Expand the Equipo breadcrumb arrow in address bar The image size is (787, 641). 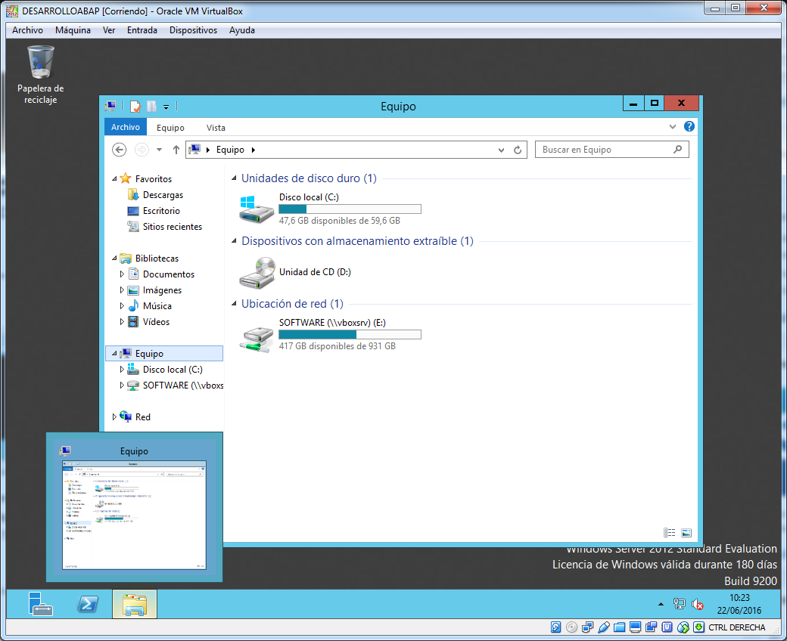(254, 150)
